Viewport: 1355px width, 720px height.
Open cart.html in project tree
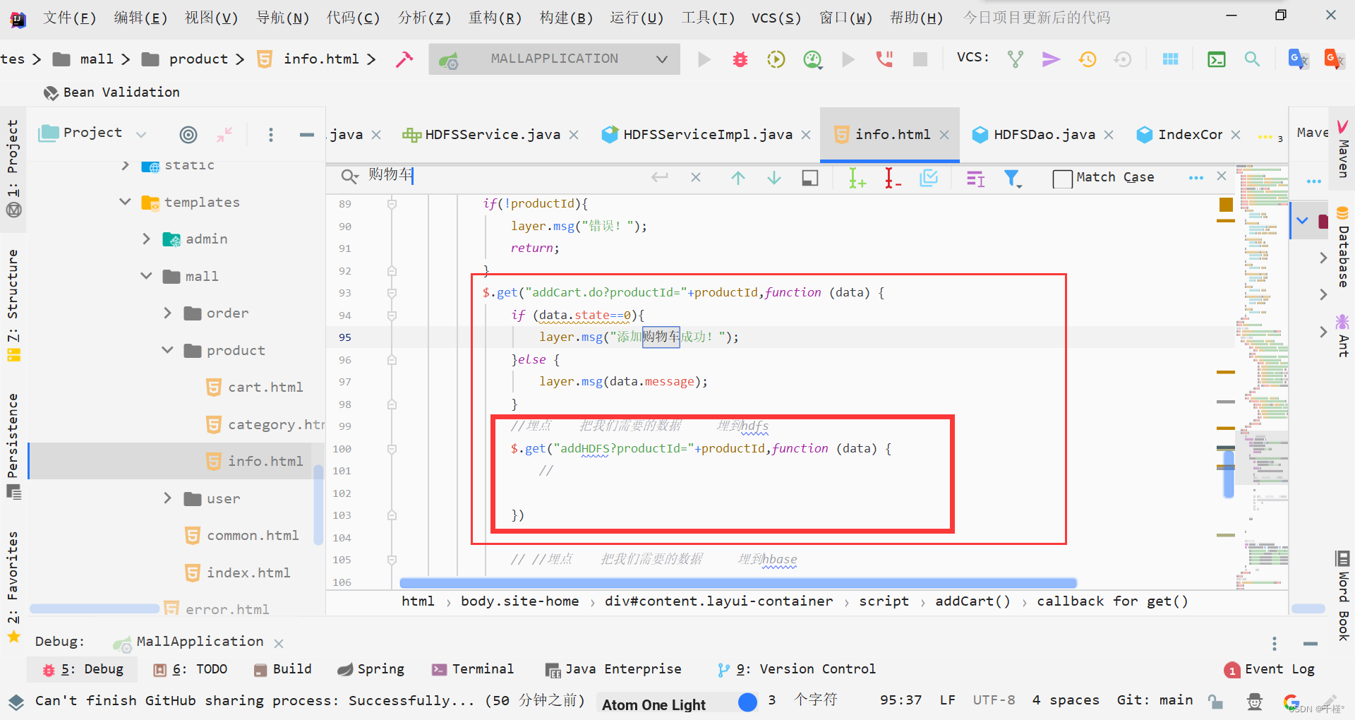[265, 387]
